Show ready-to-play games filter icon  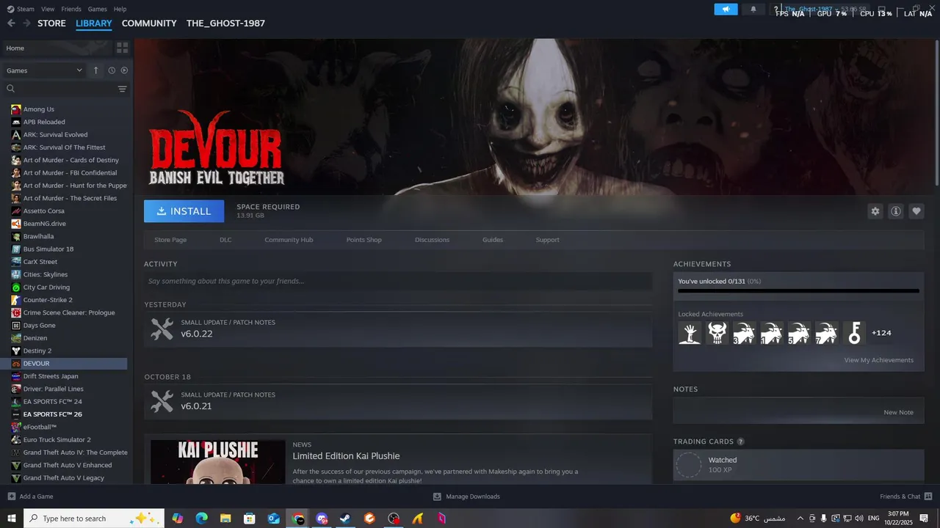pos(124,70)
